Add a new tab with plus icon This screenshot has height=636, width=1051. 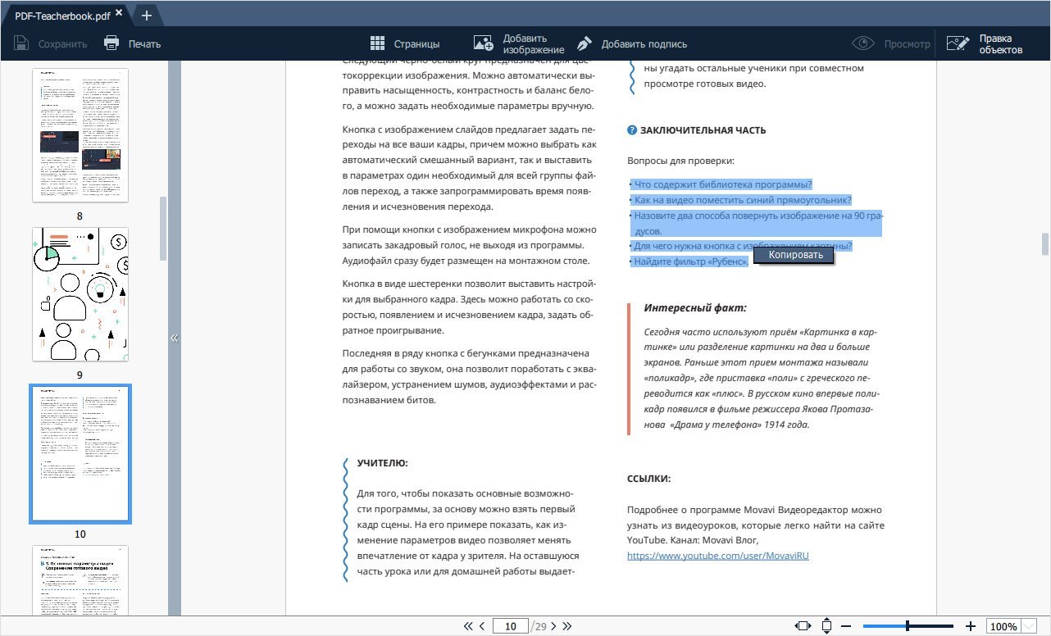[146, 15]
